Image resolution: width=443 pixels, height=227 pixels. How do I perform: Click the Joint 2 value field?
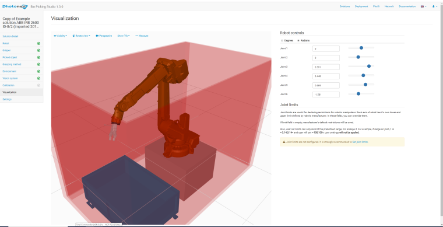point(326,58)
